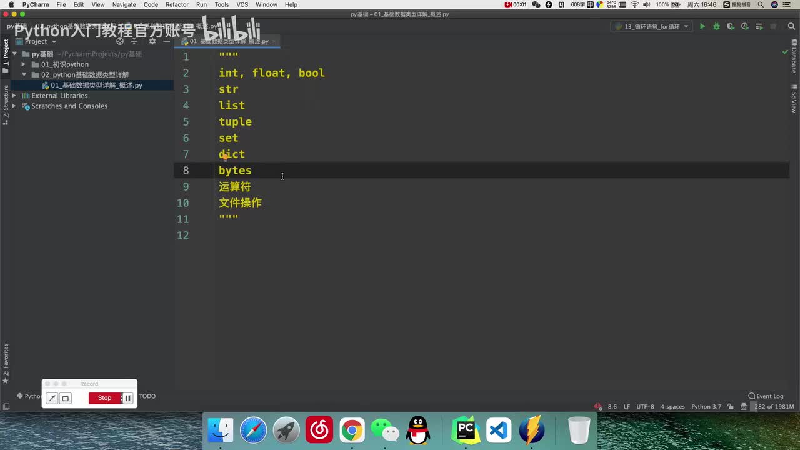Image resolution: width=800 pixels, height=450 pixels.
Task: Open QQ penguin icon in the Dock
Action: 417,431
